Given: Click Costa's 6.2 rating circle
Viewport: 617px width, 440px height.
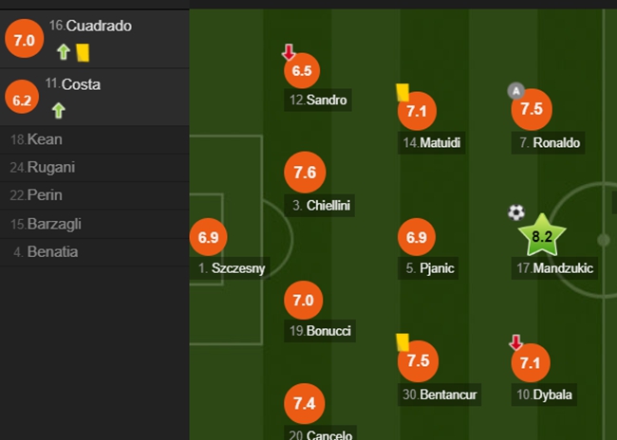Looking at the screenshot, I should [22, 97].
